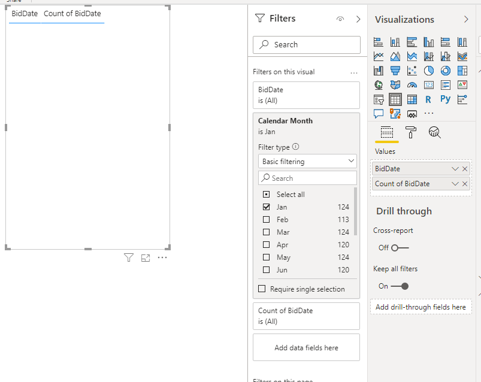Select the clustered bar chart visual
The height and width of the screenshot is (382, 481).
(x=412, y=42)
